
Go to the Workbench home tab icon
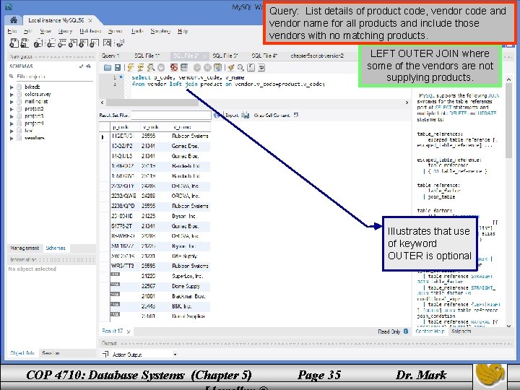[14, 20]
